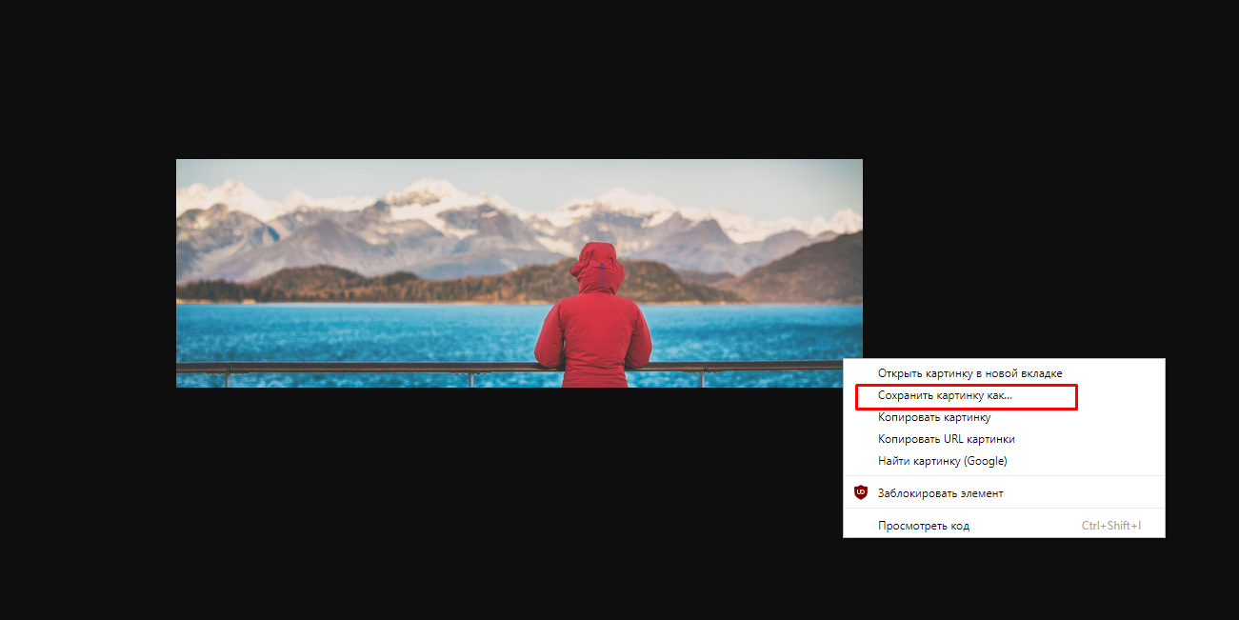Click the uBlock Origin shield icon
Screen dimensions: 1239x620
click(861, 492)
